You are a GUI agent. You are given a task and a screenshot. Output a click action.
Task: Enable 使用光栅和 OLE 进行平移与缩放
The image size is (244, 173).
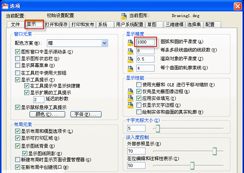(x=139, y=84)
